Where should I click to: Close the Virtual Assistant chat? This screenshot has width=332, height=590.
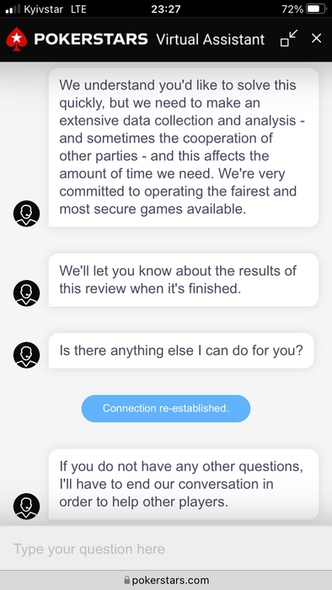click(317, 39)
